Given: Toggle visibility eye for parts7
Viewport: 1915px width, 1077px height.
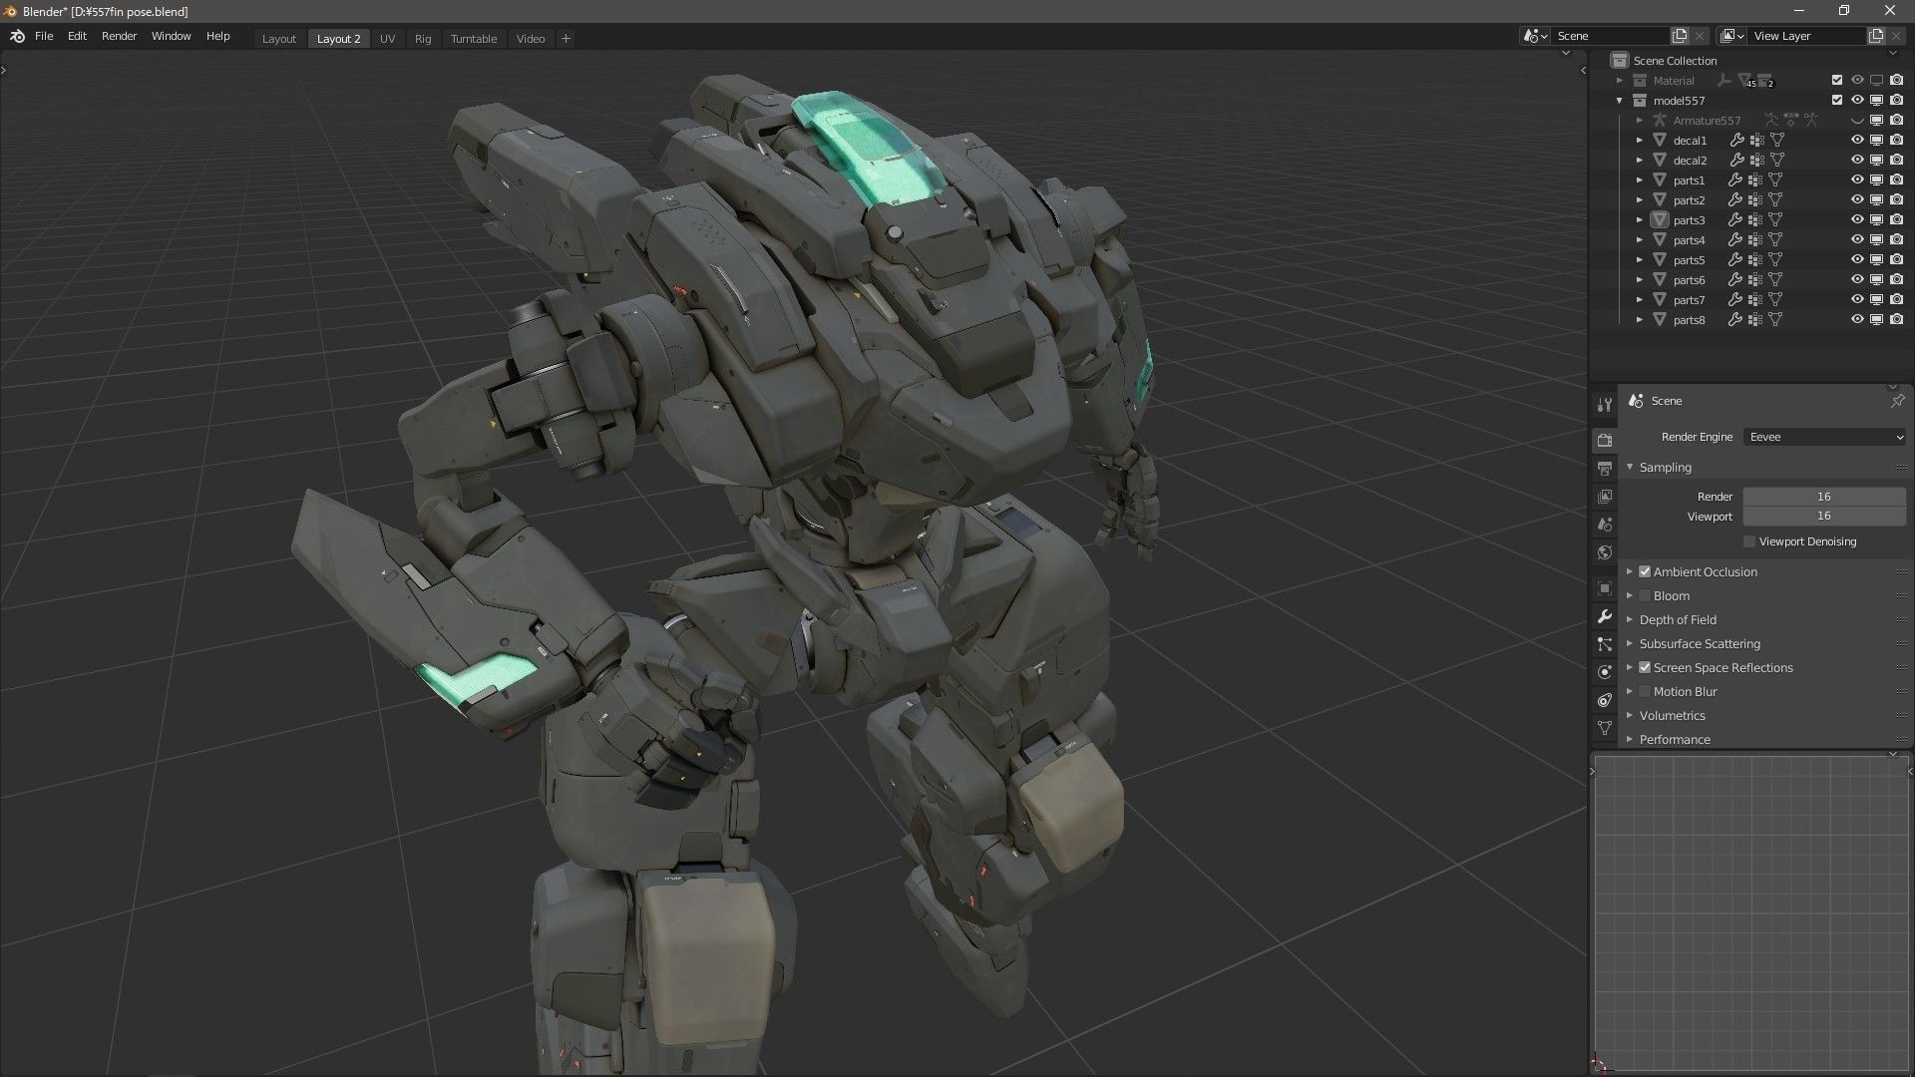Looking at the screenshot, I should (1857, 300).
